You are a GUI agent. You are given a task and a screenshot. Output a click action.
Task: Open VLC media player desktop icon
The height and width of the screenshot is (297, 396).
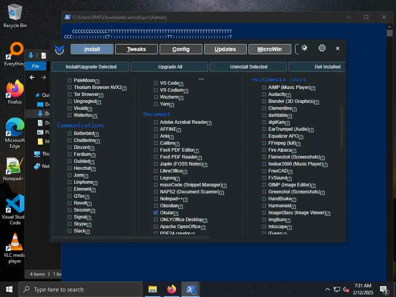point(15,248)
